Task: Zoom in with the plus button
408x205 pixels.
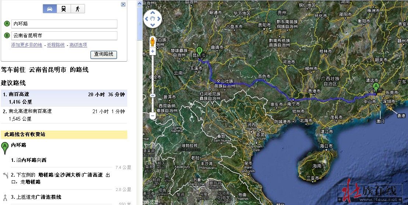Action: (x=153, y=51)
